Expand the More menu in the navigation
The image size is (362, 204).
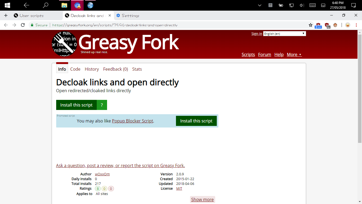(294, 54)
